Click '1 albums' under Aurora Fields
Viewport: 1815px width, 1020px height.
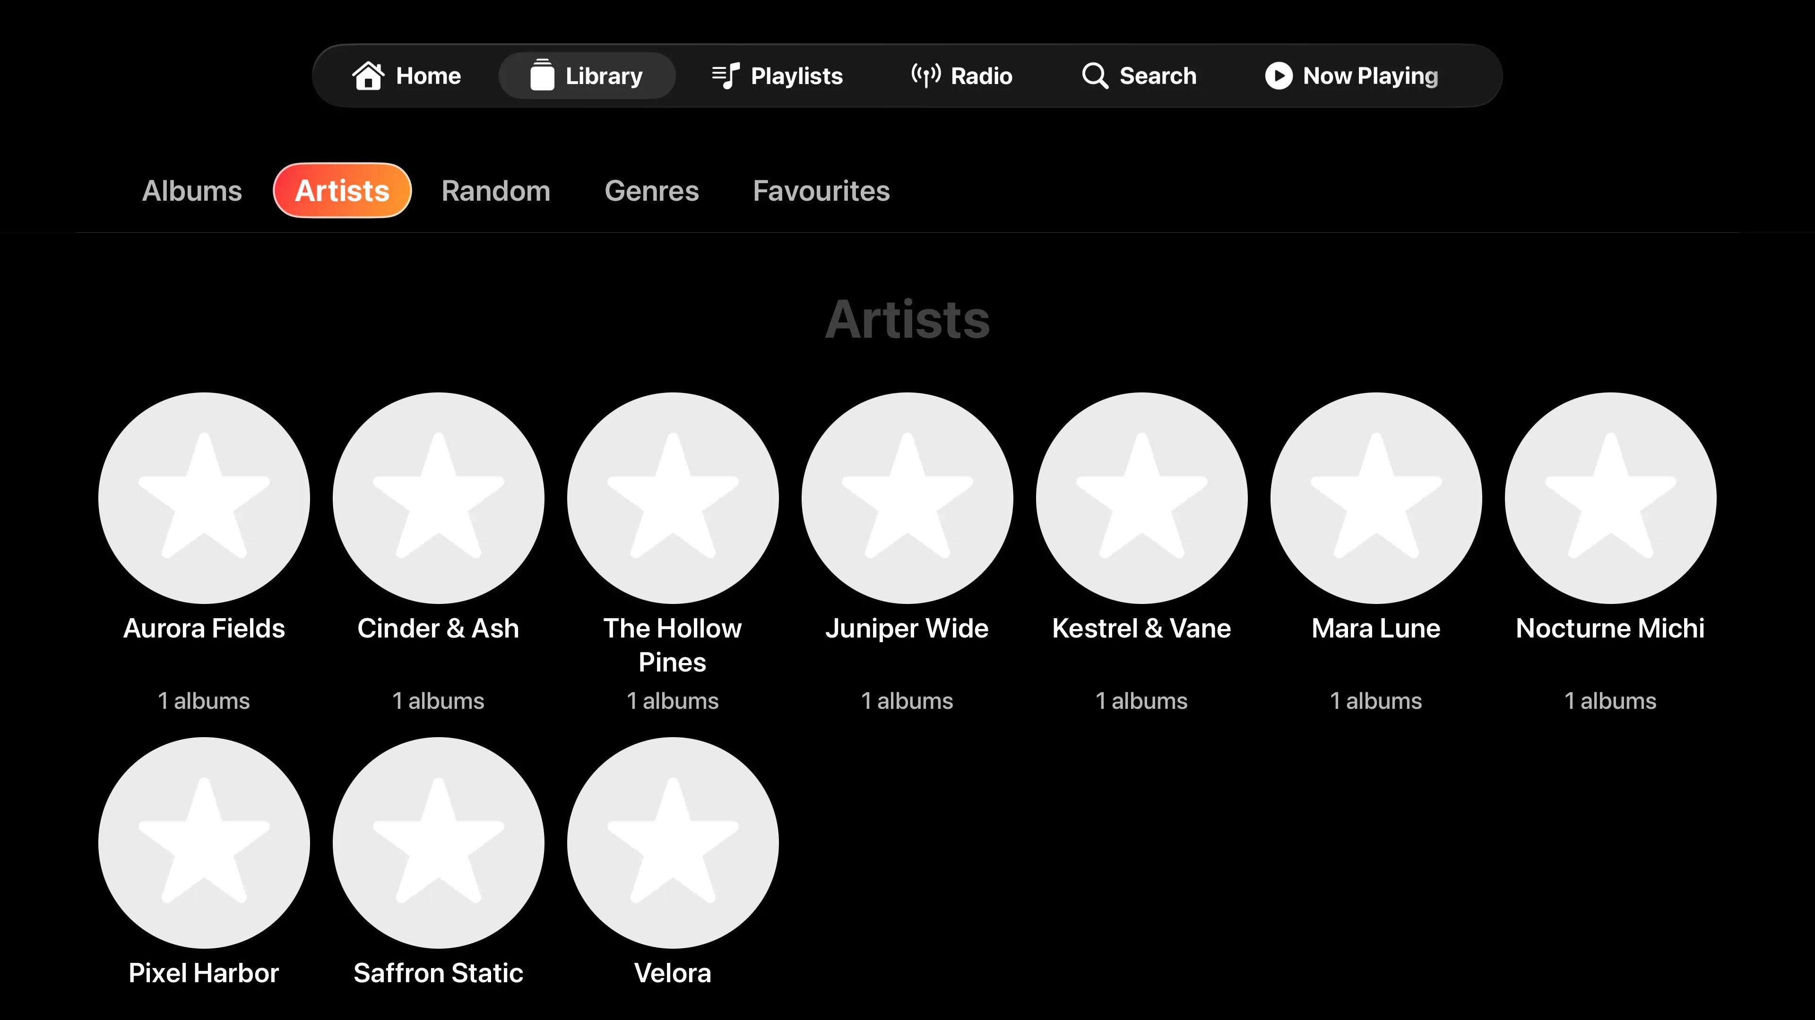(x=204, y=701)
